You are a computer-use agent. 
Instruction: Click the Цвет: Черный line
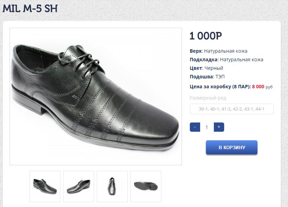tap(206, 68)
